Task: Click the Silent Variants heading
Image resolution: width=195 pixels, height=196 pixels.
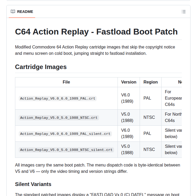Action: pyautogui.click(x=33, y=184)
